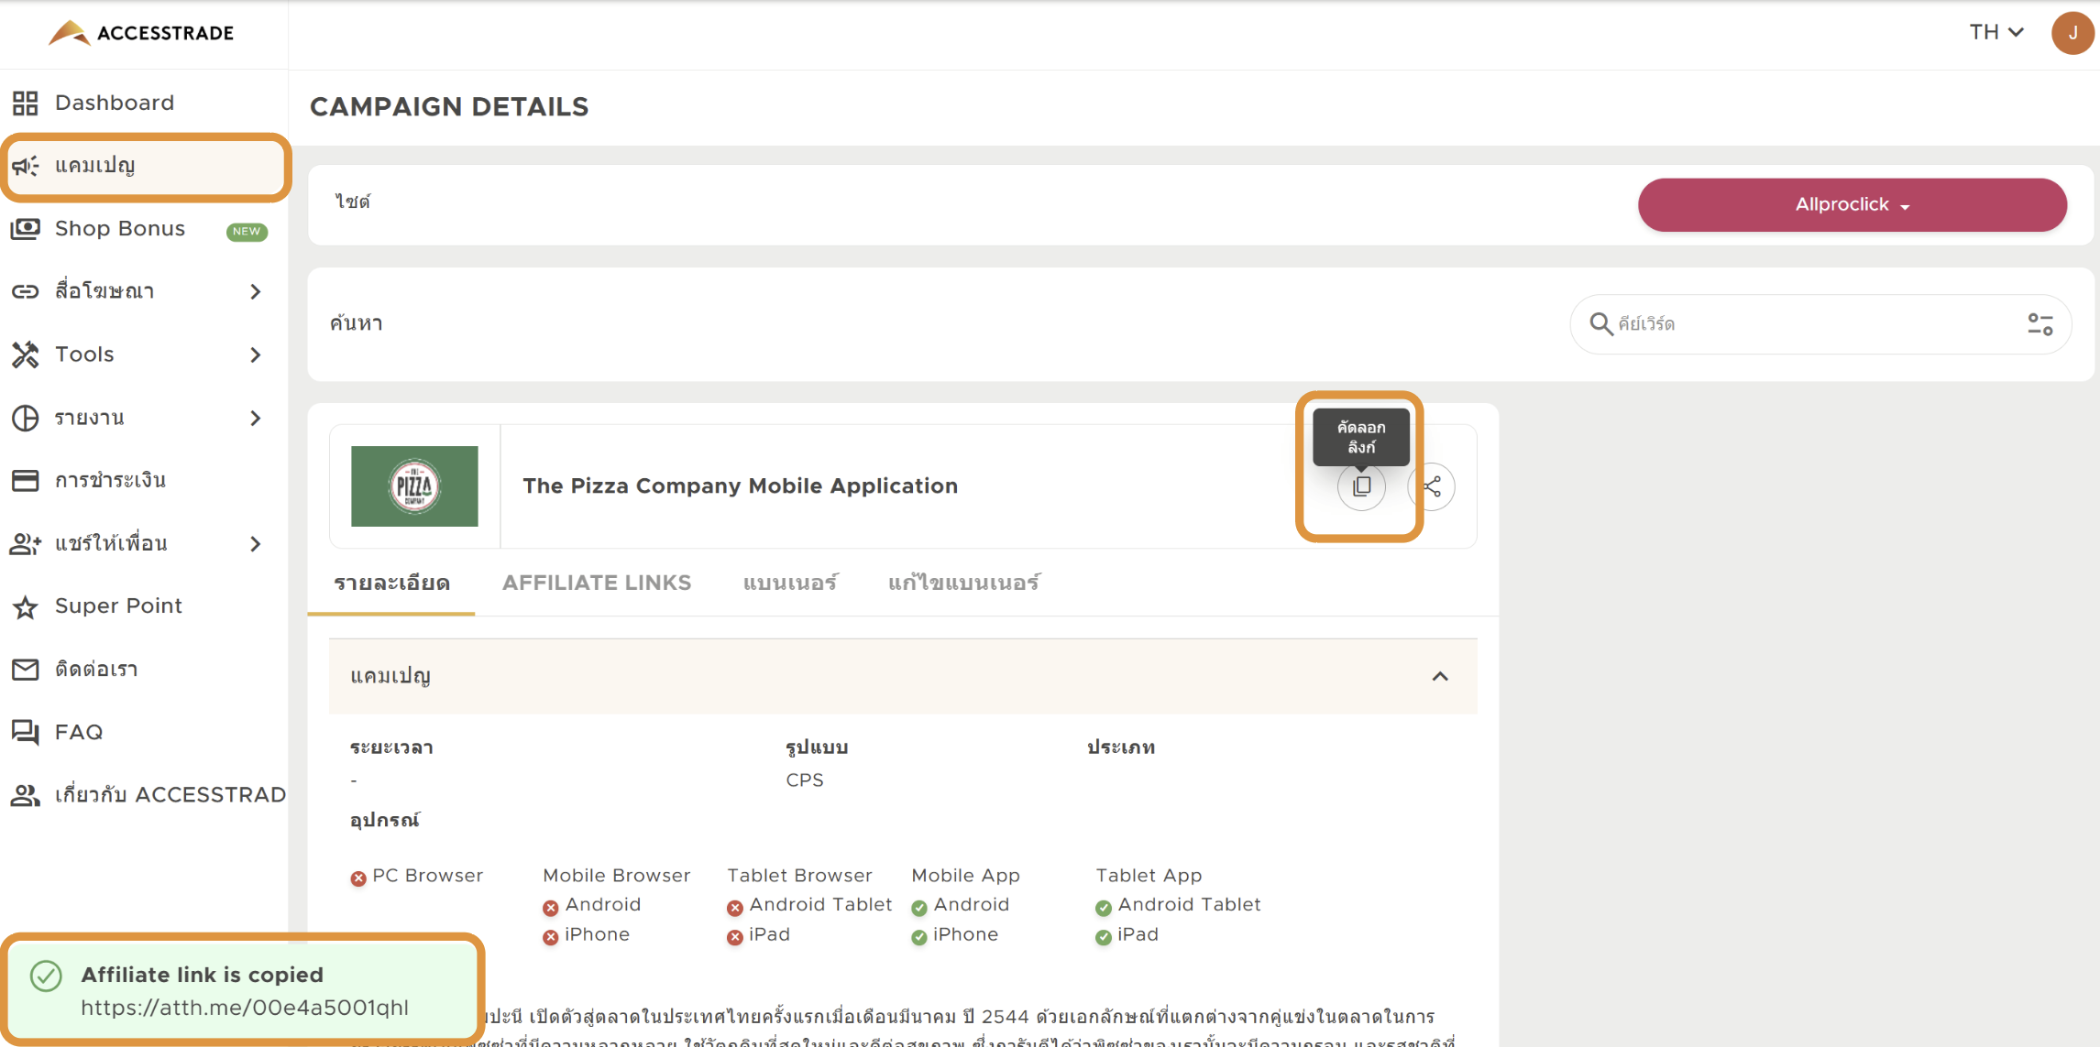Switch to the แก้ไขแบนเนอร์ tab
The width and height of the screenshot is (2100, 1047).
(963, 583)
